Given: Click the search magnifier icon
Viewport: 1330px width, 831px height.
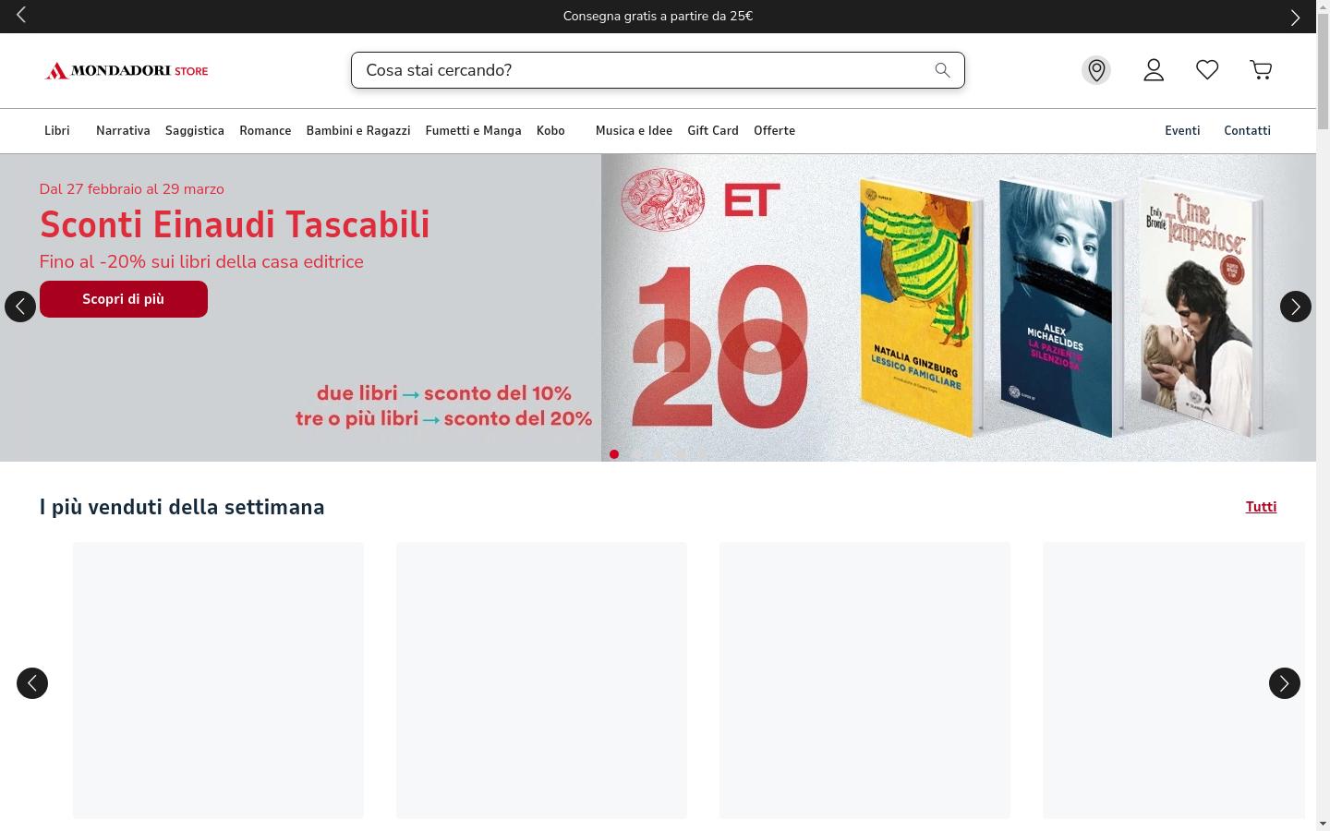Looking at the screenshot, I should (x=942, y=70).
